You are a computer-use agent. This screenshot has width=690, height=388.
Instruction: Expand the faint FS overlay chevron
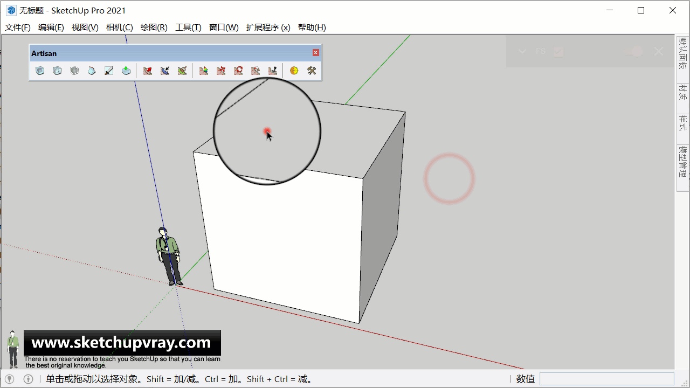(x=522, y=51)
